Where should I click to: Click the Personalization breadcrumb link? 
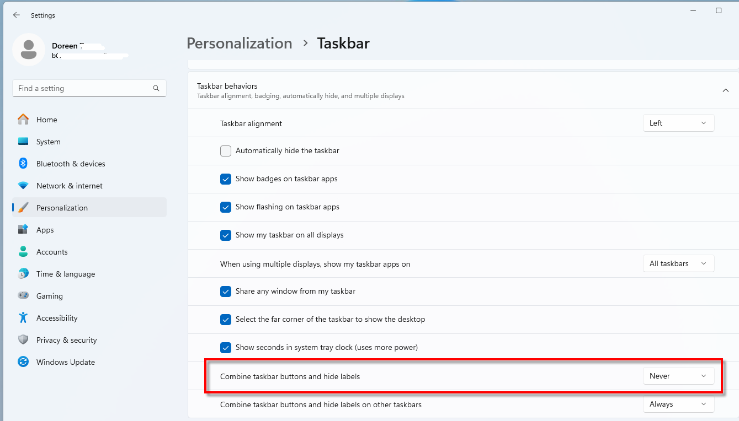[239, 43]
